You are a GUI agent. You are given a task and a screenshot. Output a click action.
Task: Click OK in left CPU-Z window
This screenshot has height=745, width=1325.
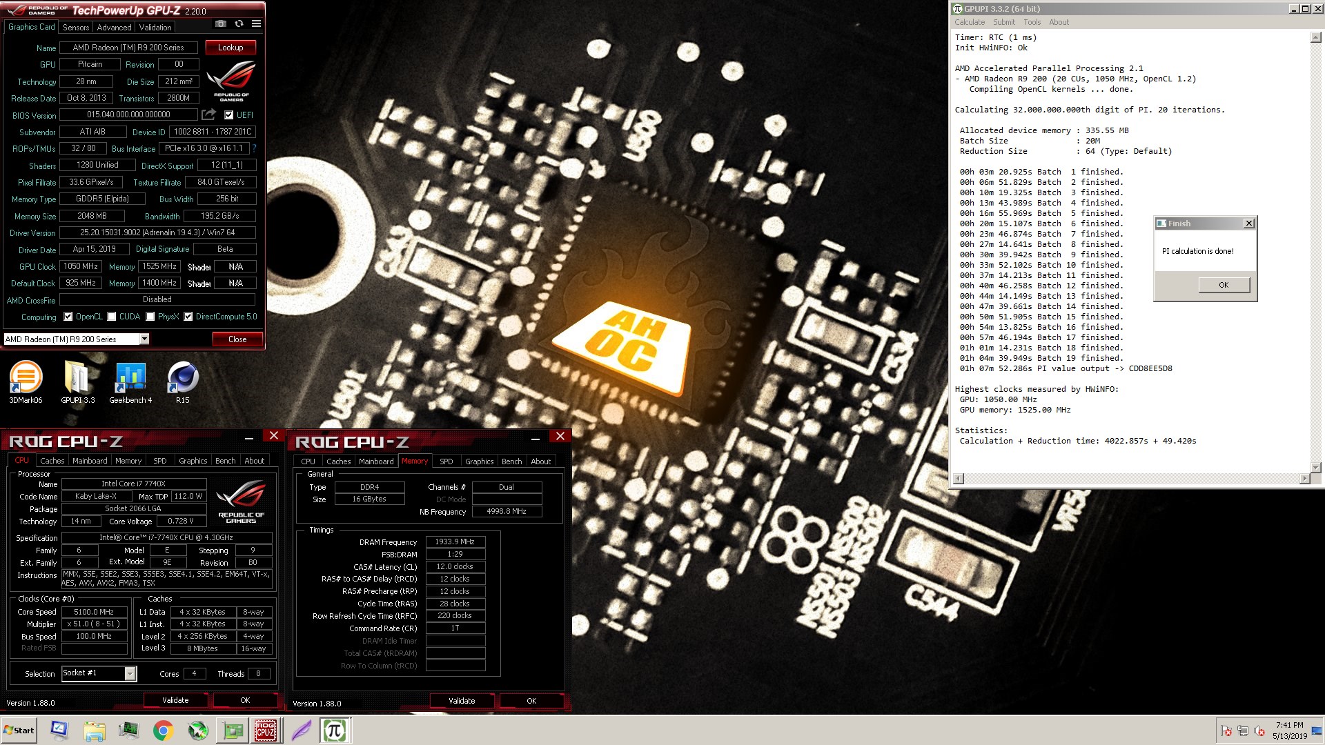[x=245, y=700]
